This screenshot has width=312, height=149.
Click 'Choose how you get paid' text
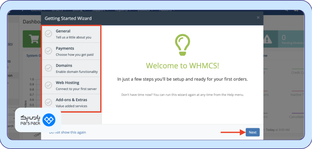[75, 54]
